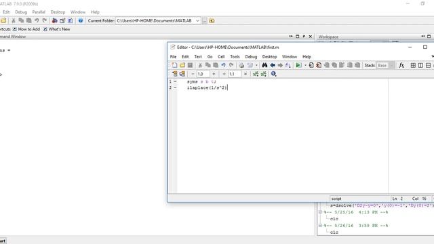The width and height of the screenshot is (434, 244).
Task: Collapse the 5/26/16 3:59 PM history group
Action: [x=320, y=226]
